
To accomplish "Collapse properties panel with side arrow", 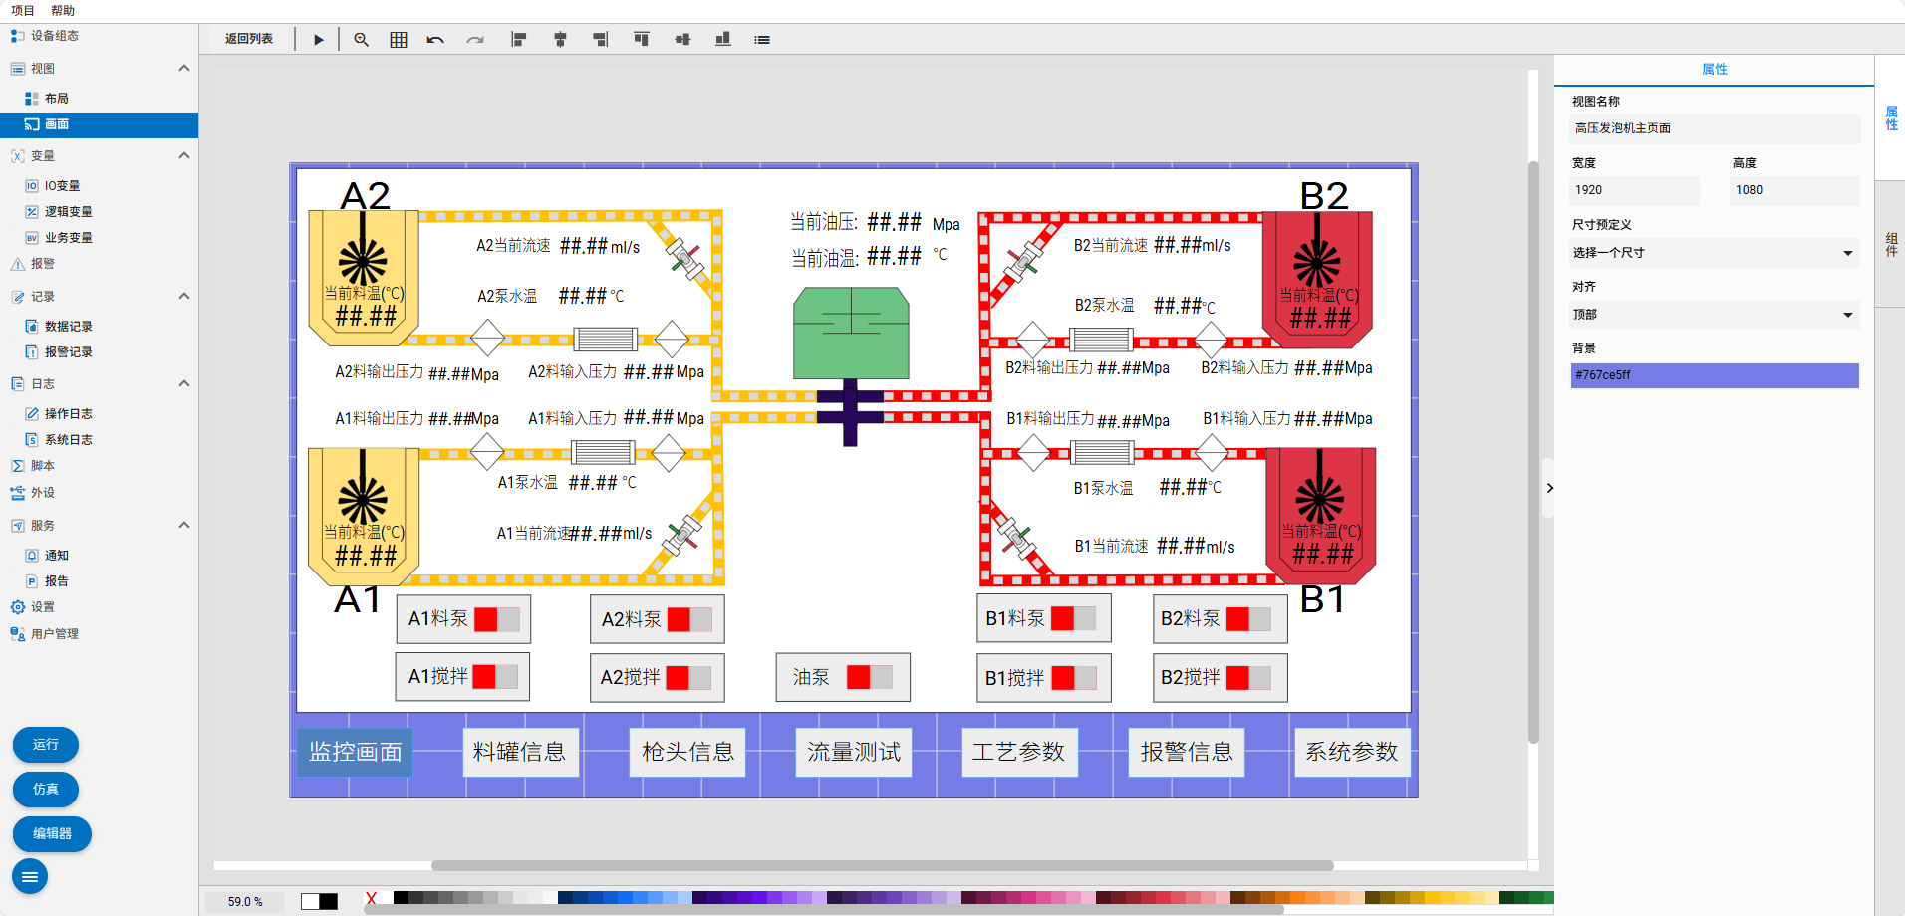I will click(x=1549, y=488).
